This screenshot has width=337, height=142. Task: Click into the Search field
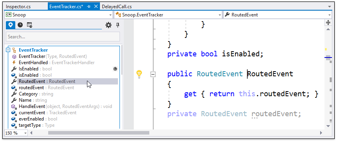63,37
